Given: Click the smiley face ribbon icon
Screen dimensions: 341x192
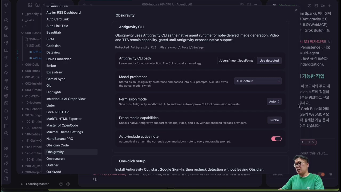Looking at the screenshot, I should [x=6, y=28].
